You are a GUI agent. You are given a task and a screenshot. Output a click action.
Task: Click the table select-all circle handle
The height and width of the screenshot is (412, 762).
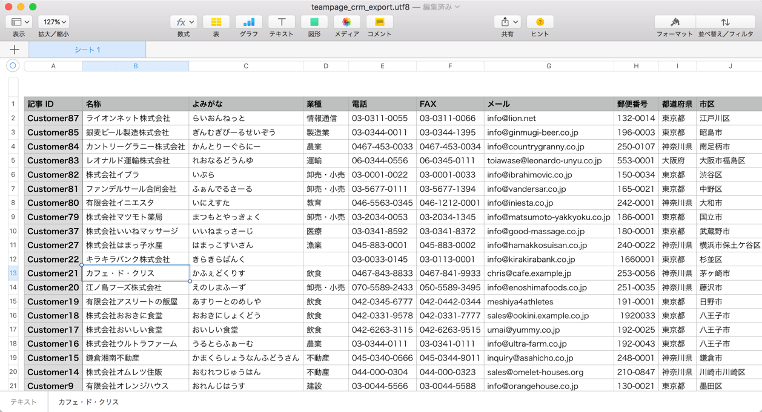13,65
